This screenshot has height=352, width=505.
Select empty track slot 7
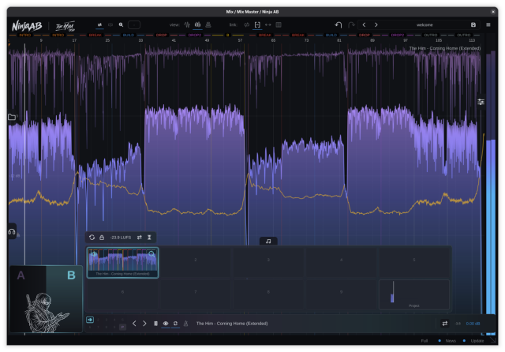pyautogui.click(x=195, y=294)
